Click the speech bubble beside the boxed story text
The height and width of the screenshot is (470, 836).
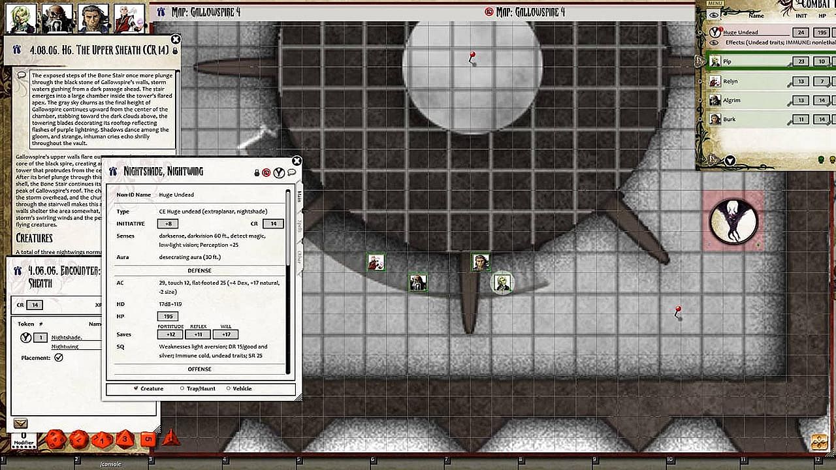coord(22,76)
